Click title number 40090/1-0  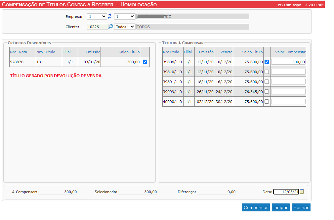(173, 102)
